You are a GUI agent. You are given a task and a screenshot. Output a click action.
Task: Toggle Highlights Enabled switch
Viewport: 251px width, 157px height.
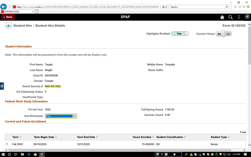pyautogui.click(x=180, y=34)
